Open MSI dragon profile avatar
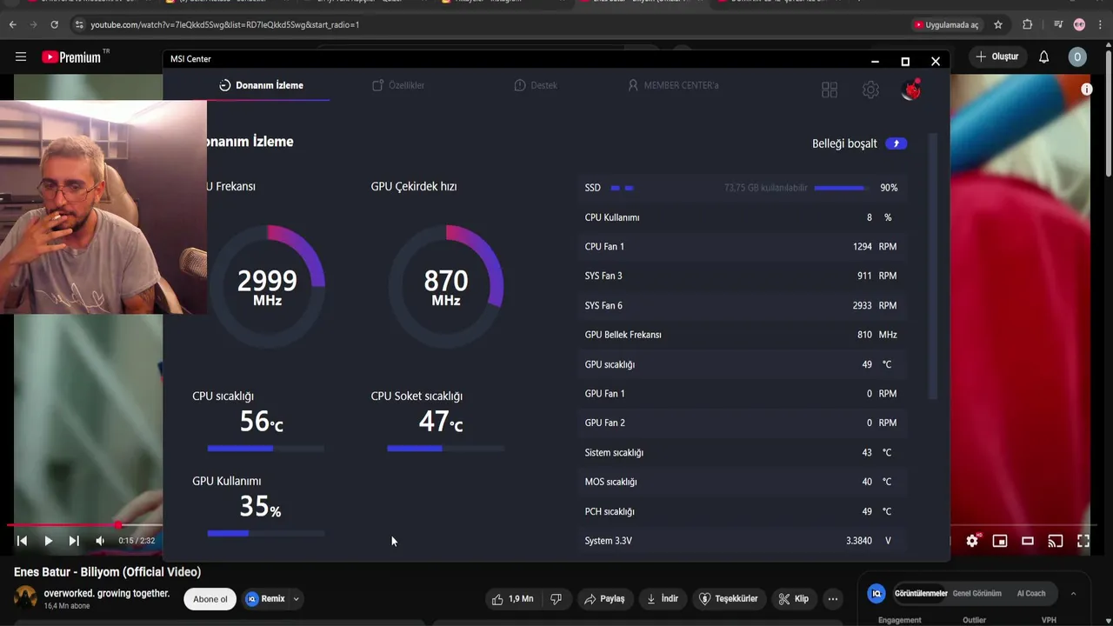The image size is (1113, 626). (x=911, y=89)
